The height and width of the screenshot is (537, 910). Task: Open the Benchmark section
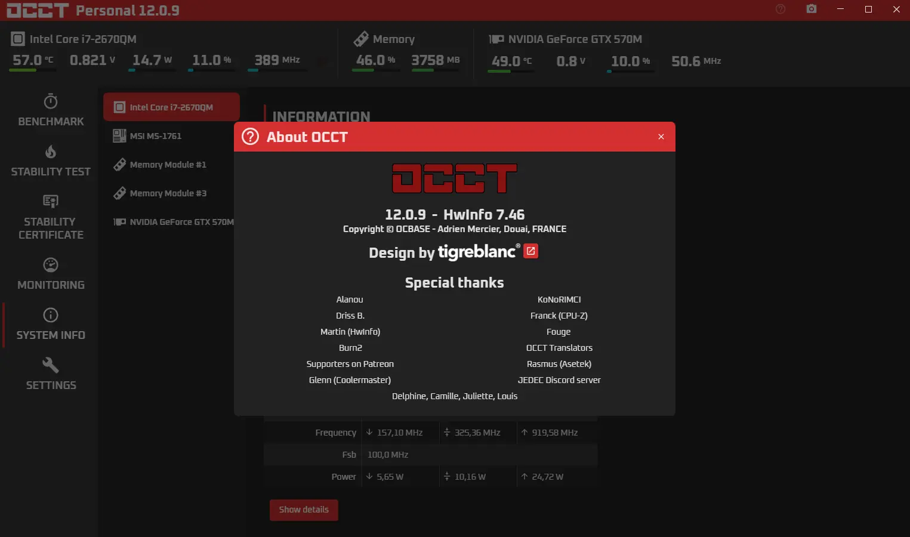[x=51, y=111]
